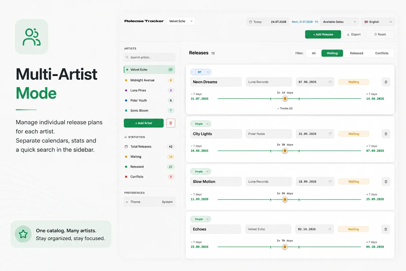The width and height of the screenshot is (406, 271).
Task: Click the Echoes title field
Action: tap(216, 229)
